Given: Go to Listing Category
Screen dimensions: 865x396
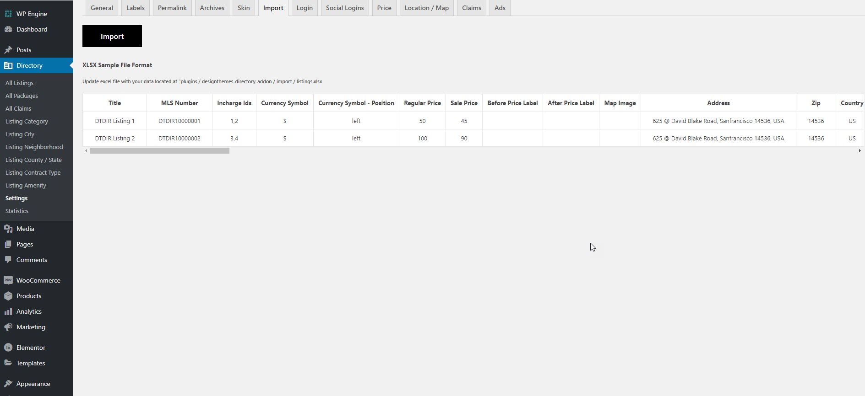Looking at the screenshot, I should click(x=27, y=121).
